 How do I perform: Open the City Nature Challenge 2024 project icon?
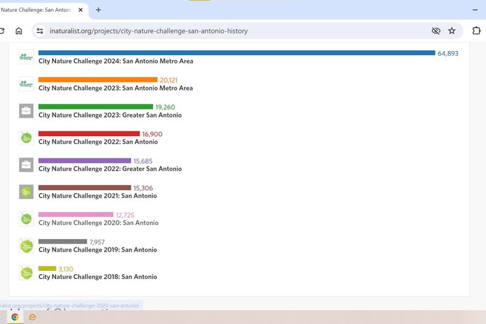click(x=27, y=57)
